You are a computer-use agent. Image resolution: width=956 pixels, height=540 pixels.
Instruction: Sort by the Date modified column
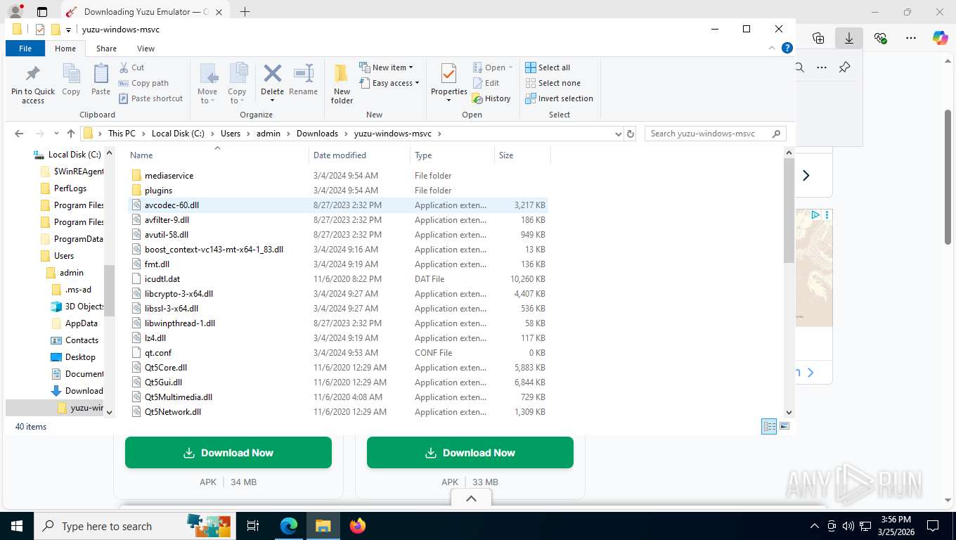pos(359,155)
